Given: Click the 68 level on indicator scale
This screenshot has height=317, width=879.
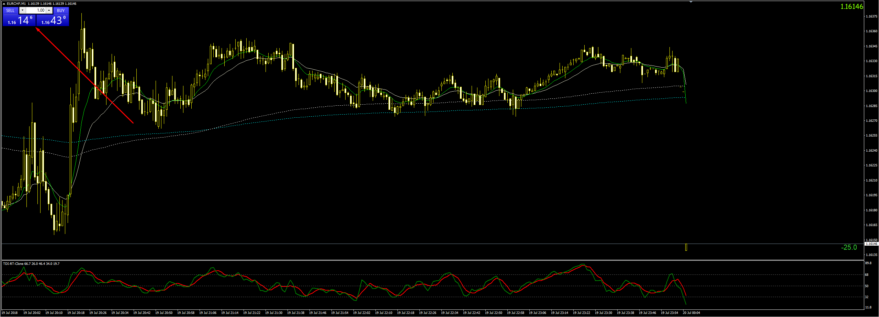Looking at the screenshot, I should pyautogui.click(x=867, y=274).
